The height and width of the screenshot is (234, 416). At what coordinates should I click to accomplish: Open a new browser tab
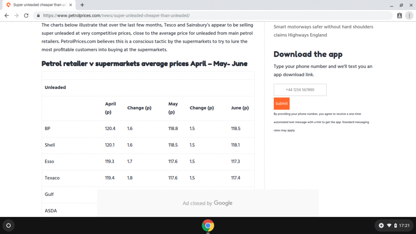point(82,5)
